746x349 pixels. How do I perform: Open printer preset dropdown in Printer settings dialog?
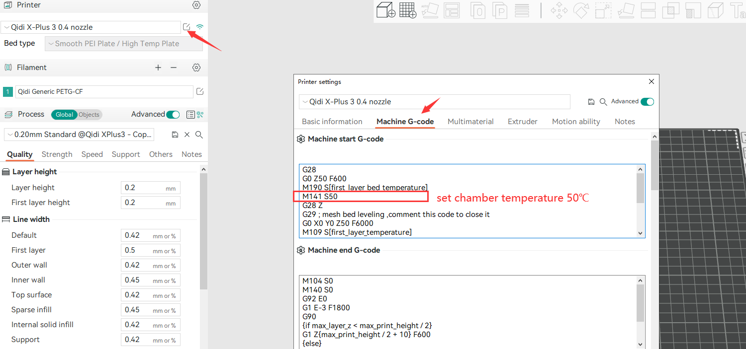(x=434, y=102)
